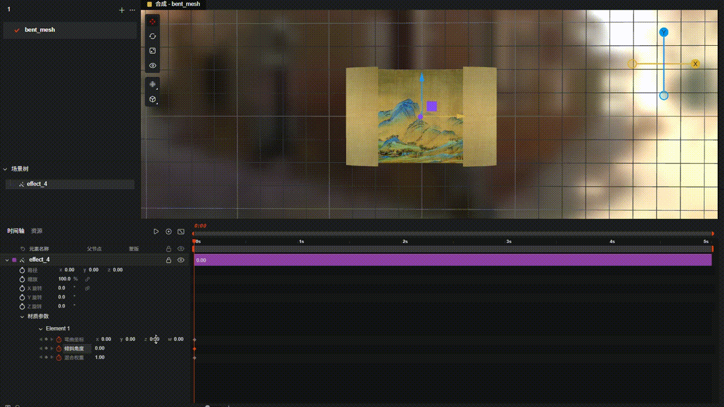Select the 倾斜角度 property label
This screenshot has width=724, height=407.
(74, 349)
